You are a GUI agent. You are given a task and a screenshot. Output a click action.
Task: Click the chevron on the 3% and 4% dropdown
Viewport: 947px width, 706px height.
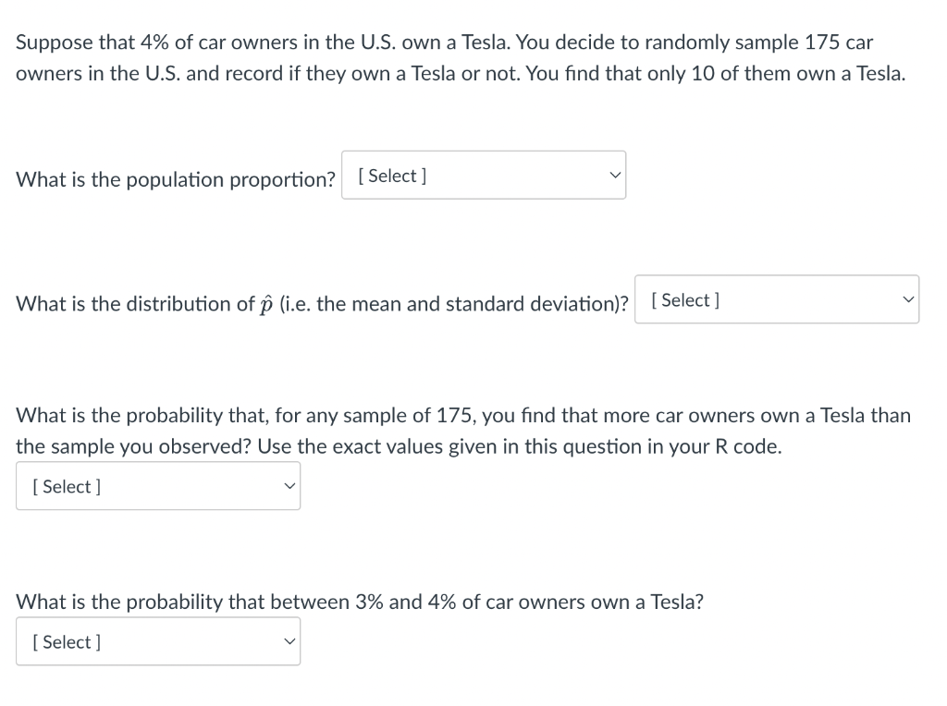(x=288, y=642)
